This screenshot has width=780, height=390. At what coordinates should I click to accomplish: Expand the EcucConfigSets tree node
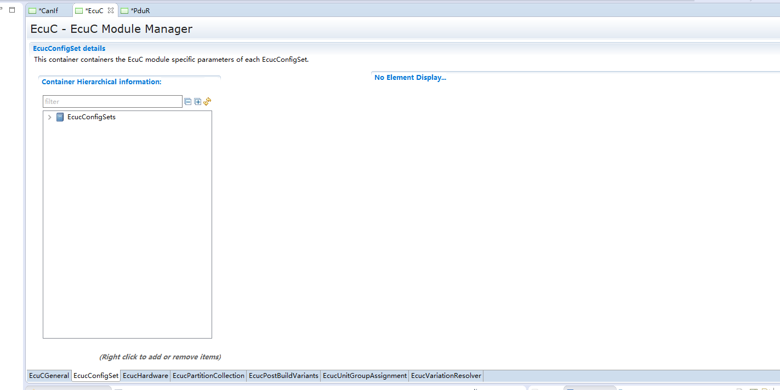[x=50, y=117]
